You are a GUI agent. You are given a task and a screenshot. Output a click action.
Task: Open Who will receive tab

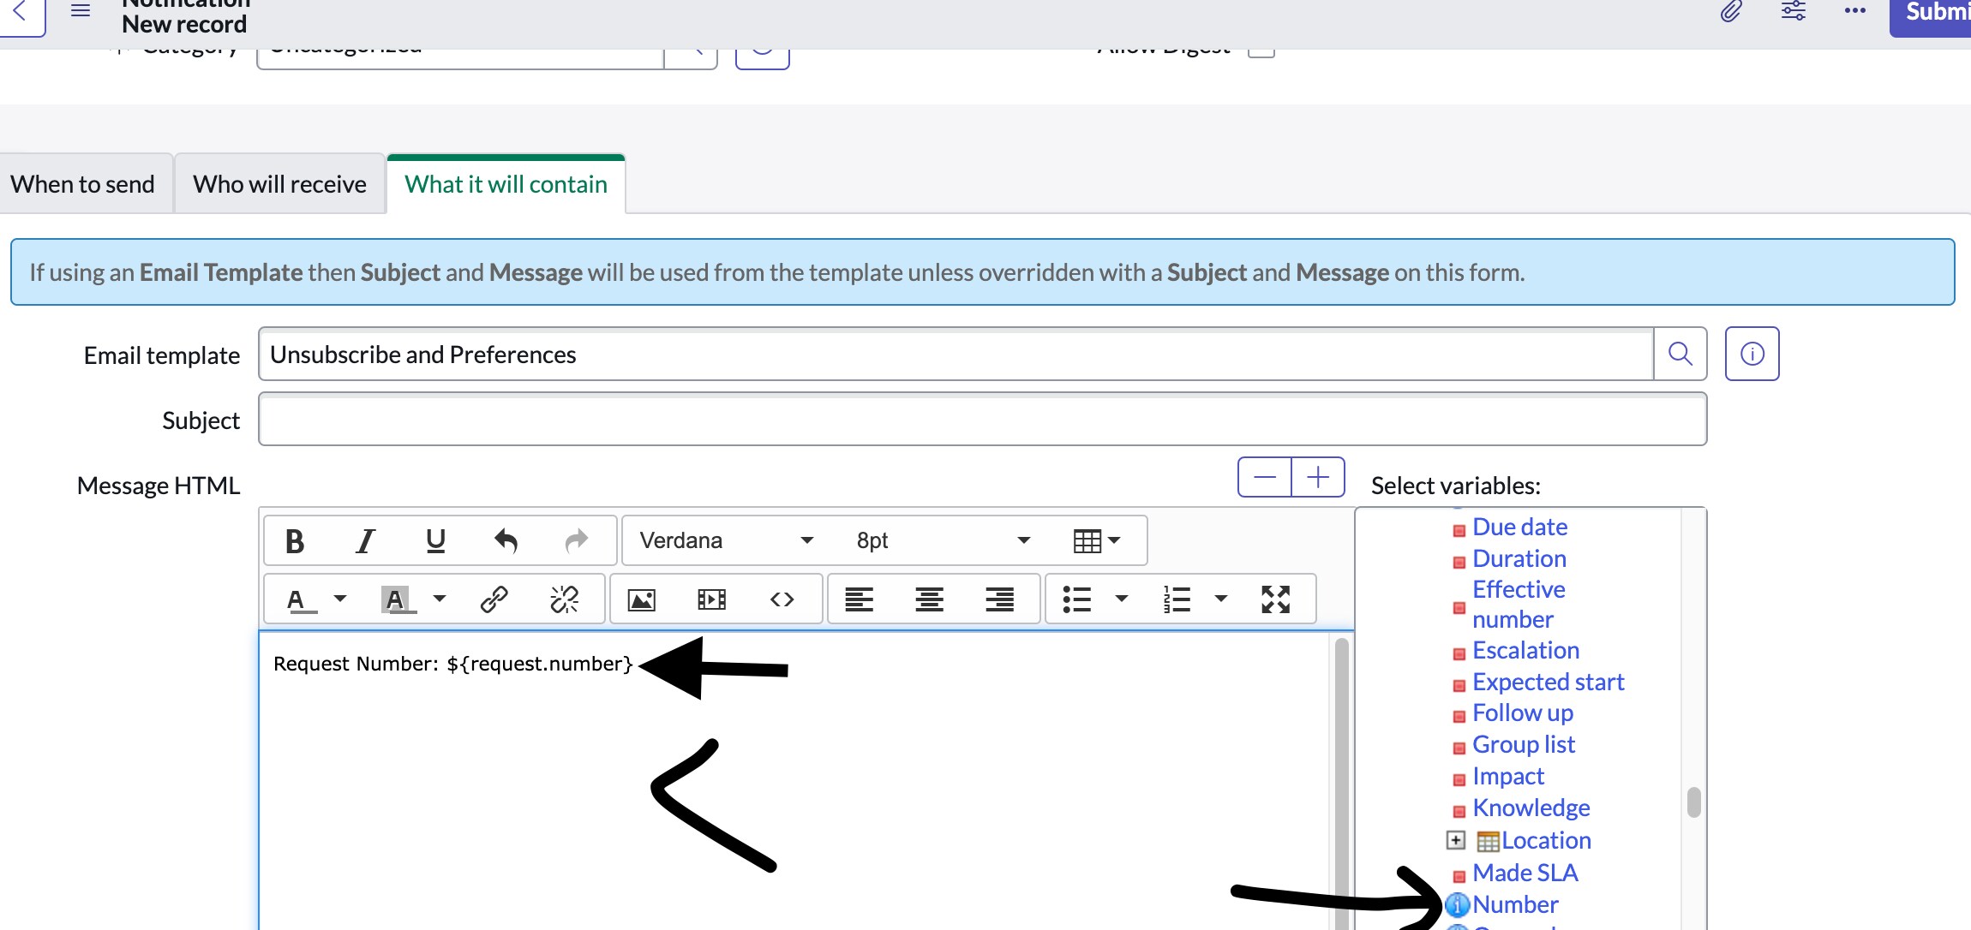pos(279,184)
